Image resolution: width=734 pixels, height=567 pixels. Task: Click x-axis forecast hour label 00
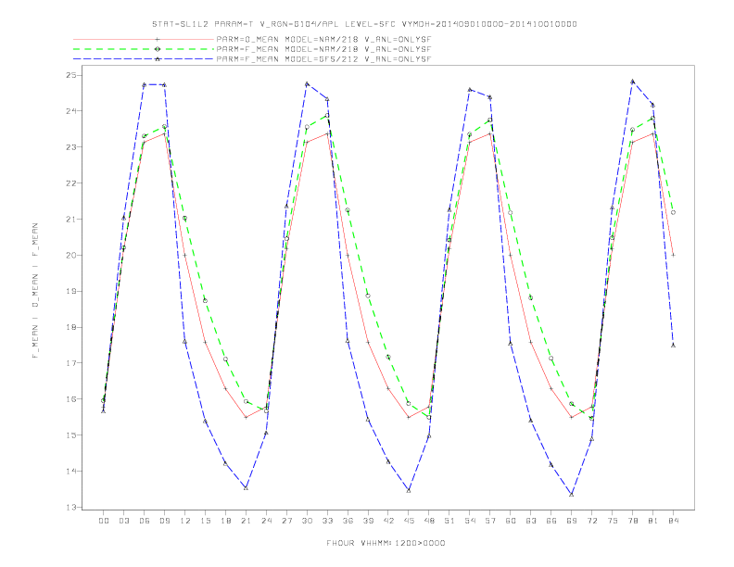point(104,521)
